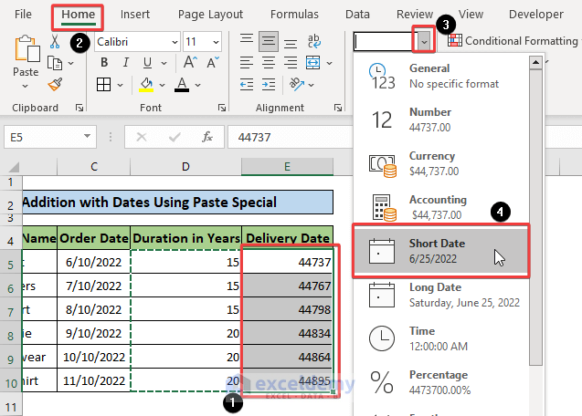The image size is (582, 416).
Task: Apply borders with the Borders icon
Action: click(x=103, y=85)
